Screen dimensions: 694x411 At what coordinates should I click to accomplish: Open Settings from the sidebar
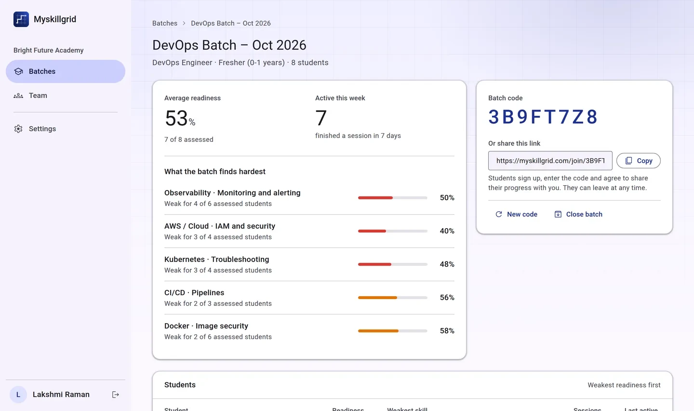66,129
